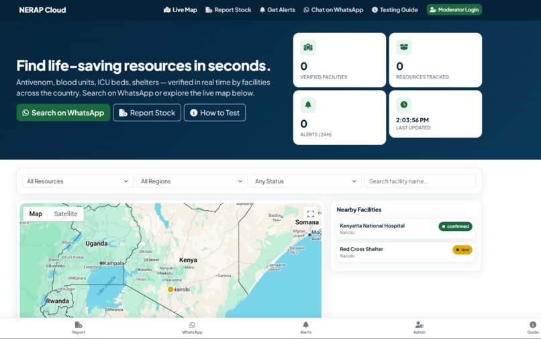Open the All Regions dropdown
Screen dimensions: 541x339
pyautogui.click(x=192, y=181)
